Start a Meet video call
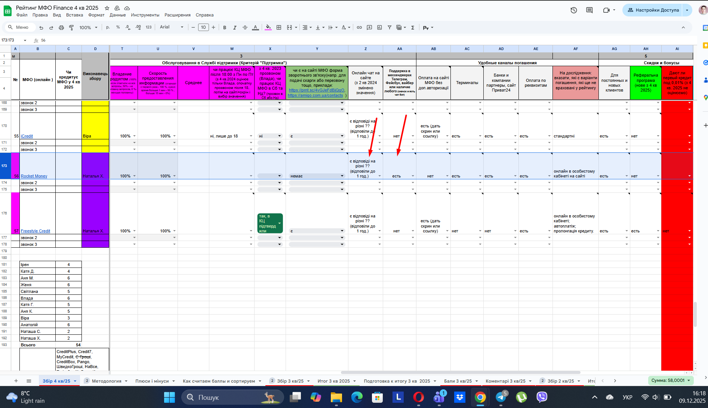 (x=606, y=10)
